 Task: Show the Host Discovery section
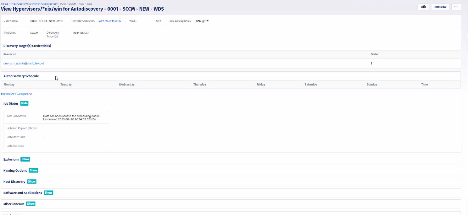[x=31, y=181]
